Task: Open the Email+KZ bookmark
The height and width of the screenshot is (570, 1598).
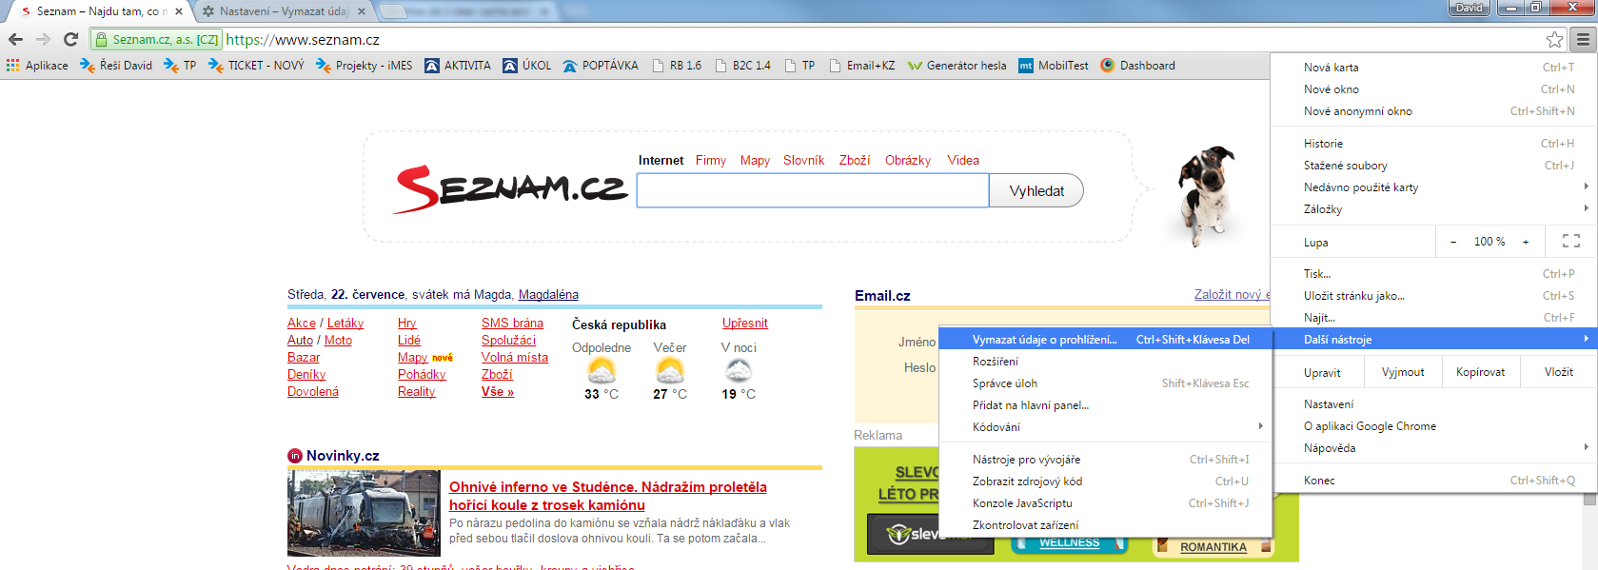Action: pos(862,66)
